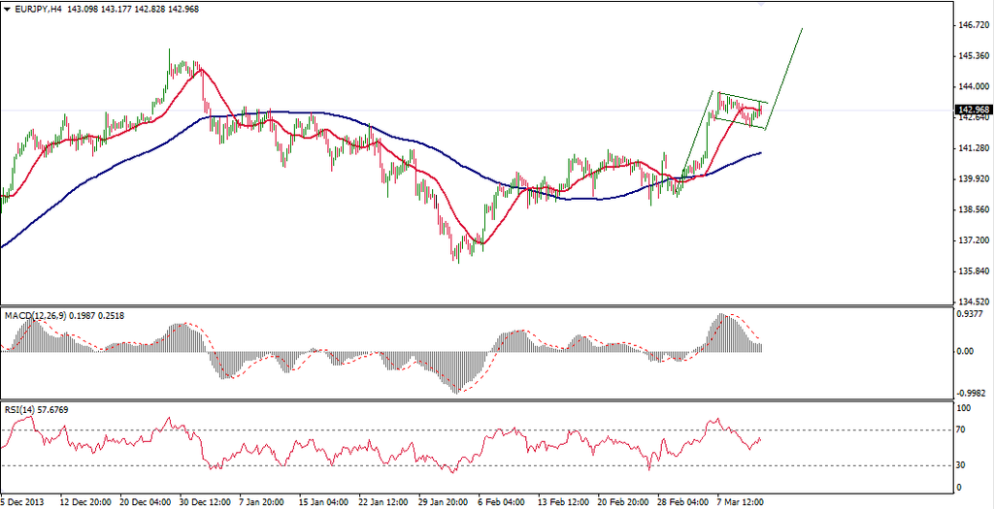Select the green flag channel rectangle
This screenshot has height=509, width=994.
click(743, 109)
